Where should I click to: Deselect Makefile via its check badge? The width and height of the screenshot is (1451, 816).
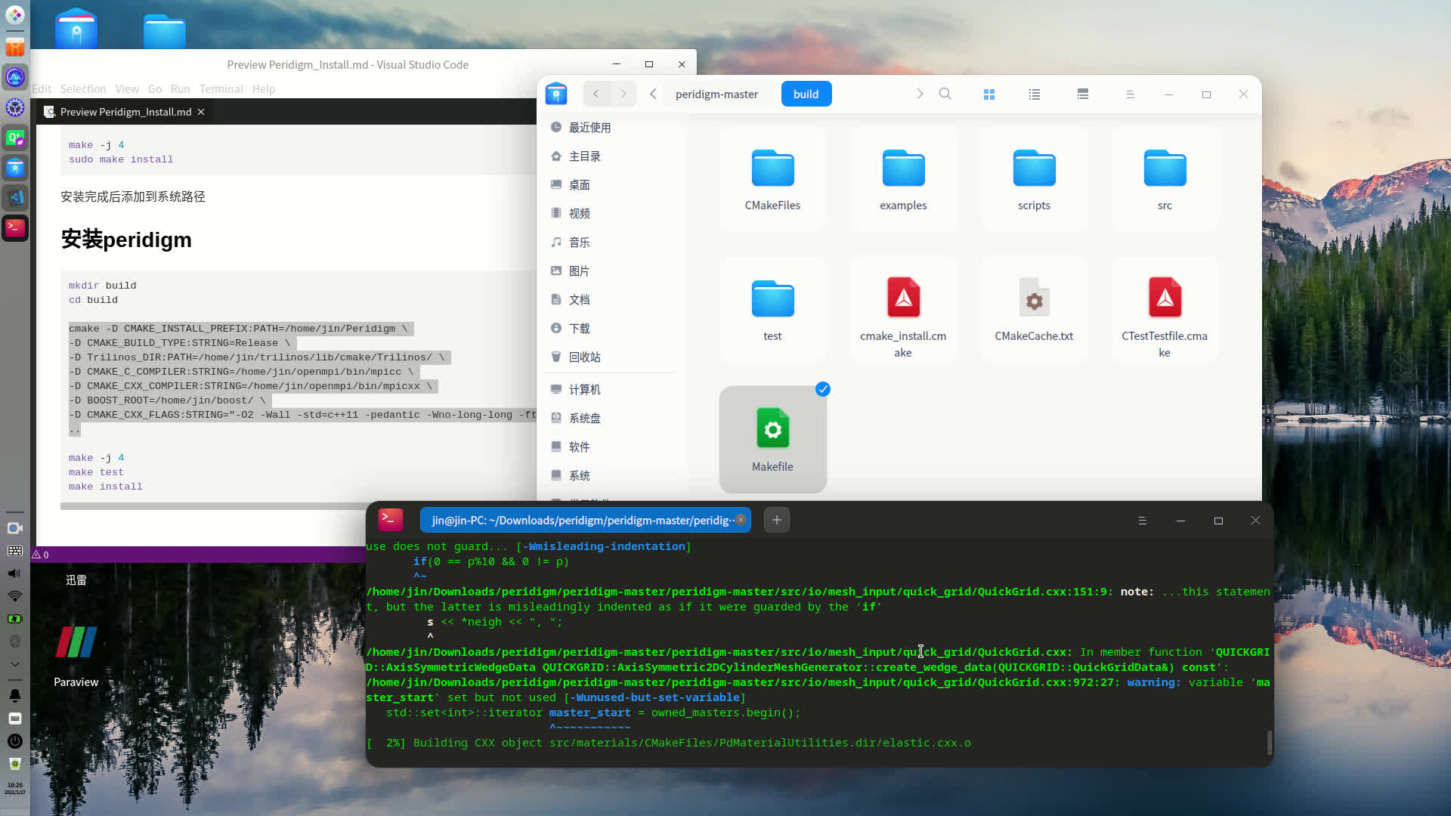coord(823,389)
